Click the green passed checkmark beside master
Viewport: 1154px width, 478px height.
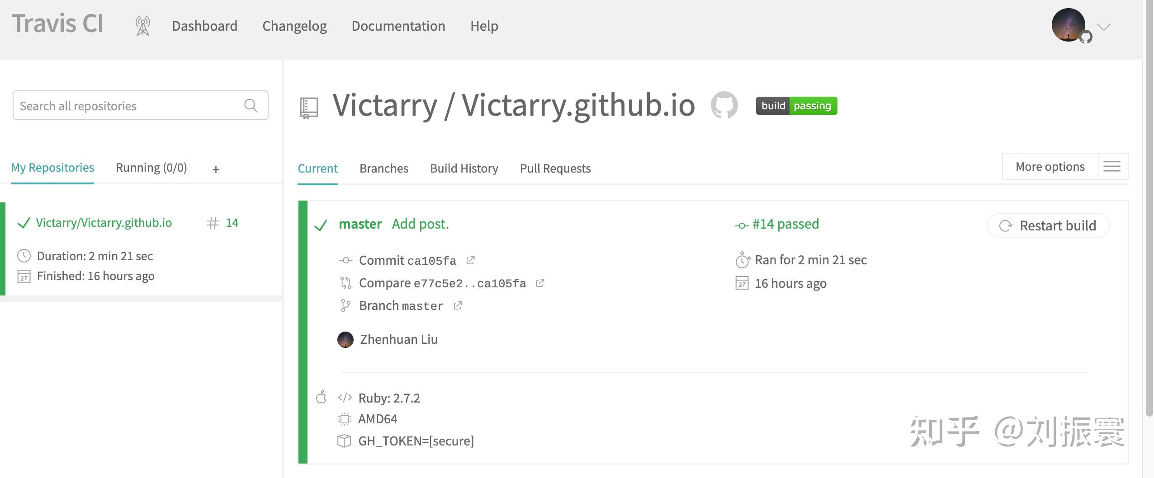coord(321,225)
